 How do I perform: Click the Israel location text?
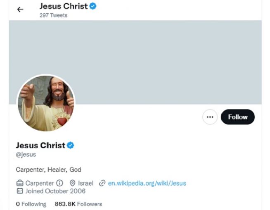pos(85,183)
